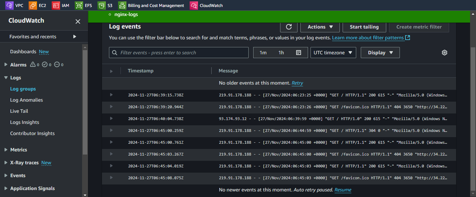Open the Actions dropdown menu
Screen dimensions: 476x197
coord(320,27)
